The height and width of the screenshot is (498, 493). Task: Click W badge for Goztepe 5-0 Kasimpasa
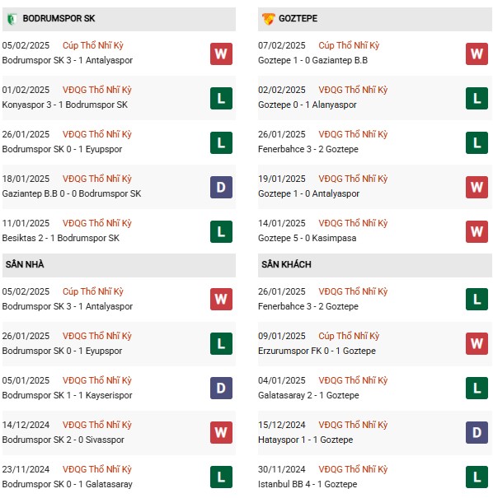[x=477, y=231]
